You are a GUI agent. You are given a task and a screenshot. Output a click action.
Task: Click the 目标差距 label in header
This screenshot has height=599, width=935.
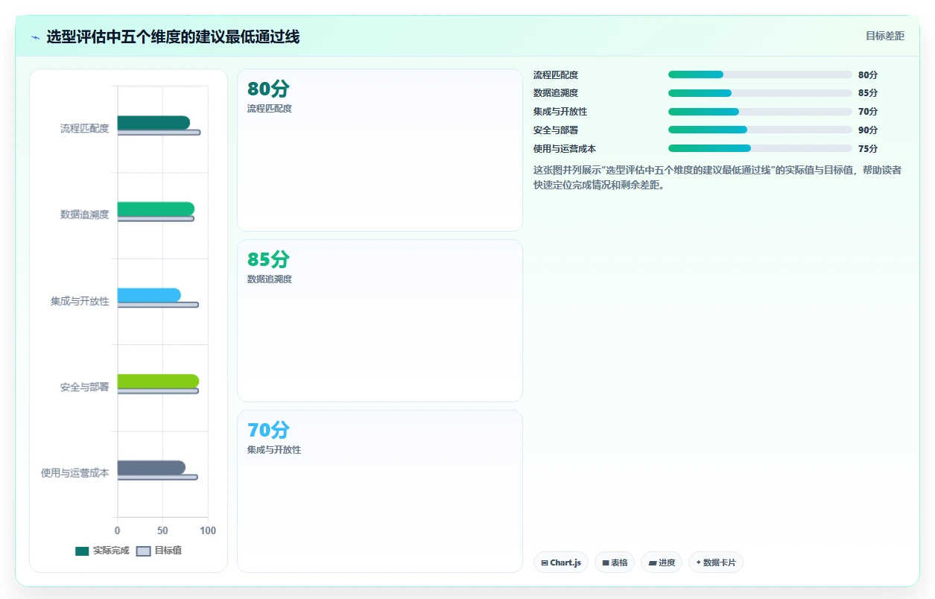[884, 36]
